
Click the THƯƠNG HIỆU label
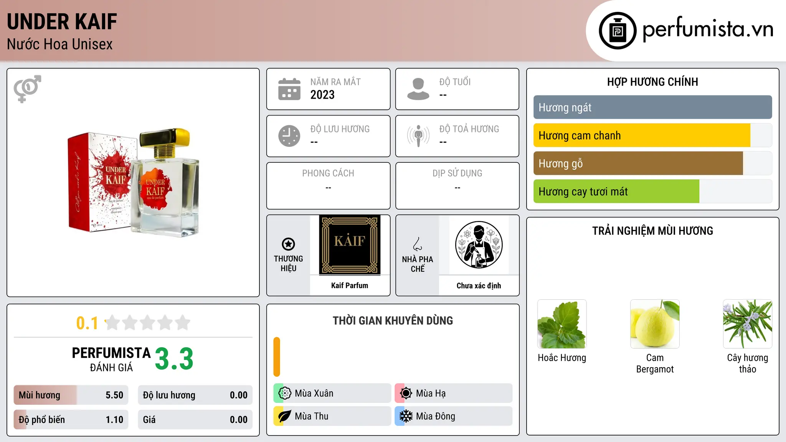tap(288, 263)
